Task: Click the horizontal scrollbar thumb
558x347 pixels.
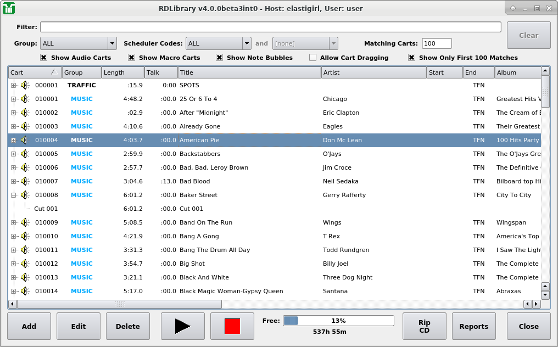Action: click(x=119, y=304)
